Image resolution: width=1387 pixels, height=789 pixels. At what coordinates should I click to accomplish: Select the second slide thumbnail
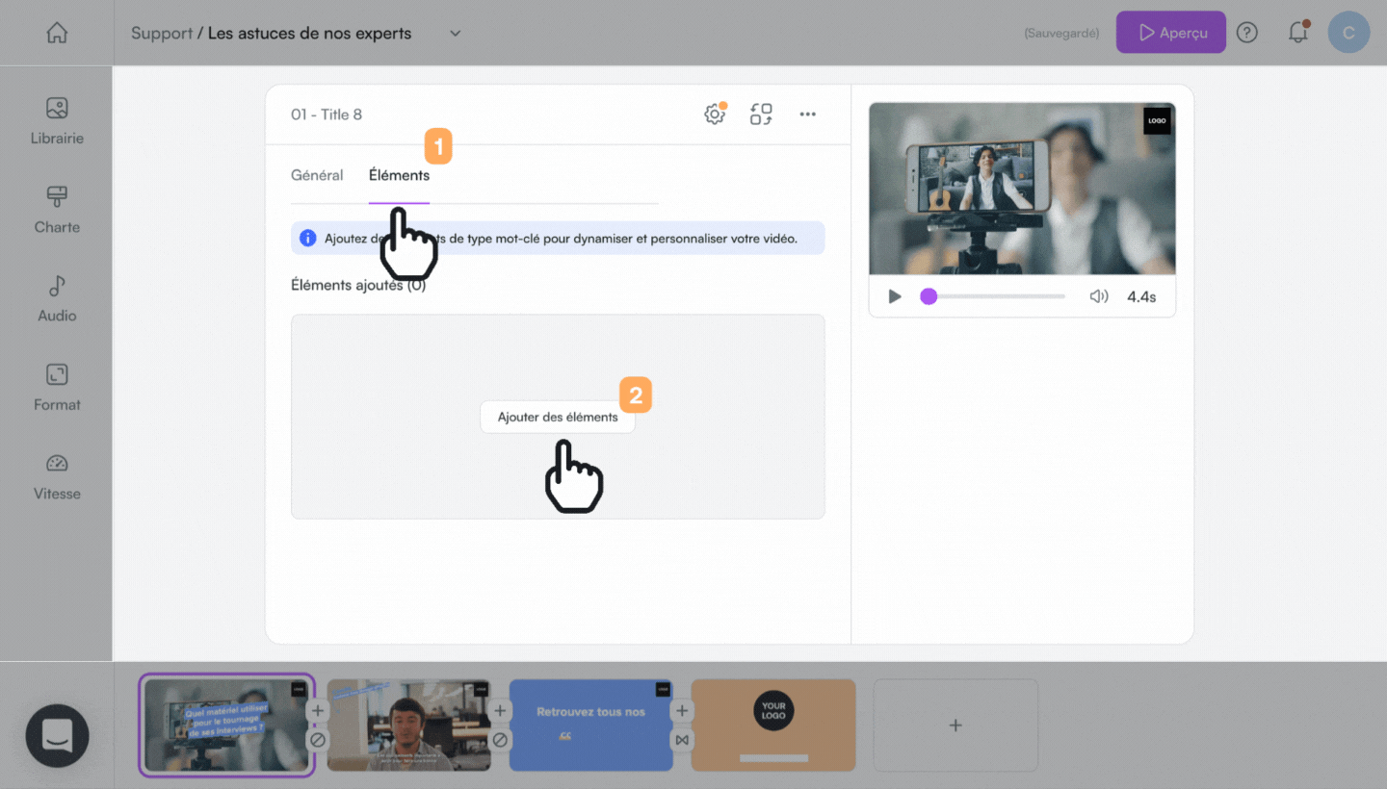pyautogui.click(x=409, y=725)
